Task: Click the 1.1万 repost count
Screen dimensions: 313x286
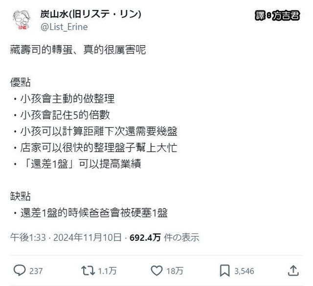Action: pyautogui.click(x=104, y=270)
